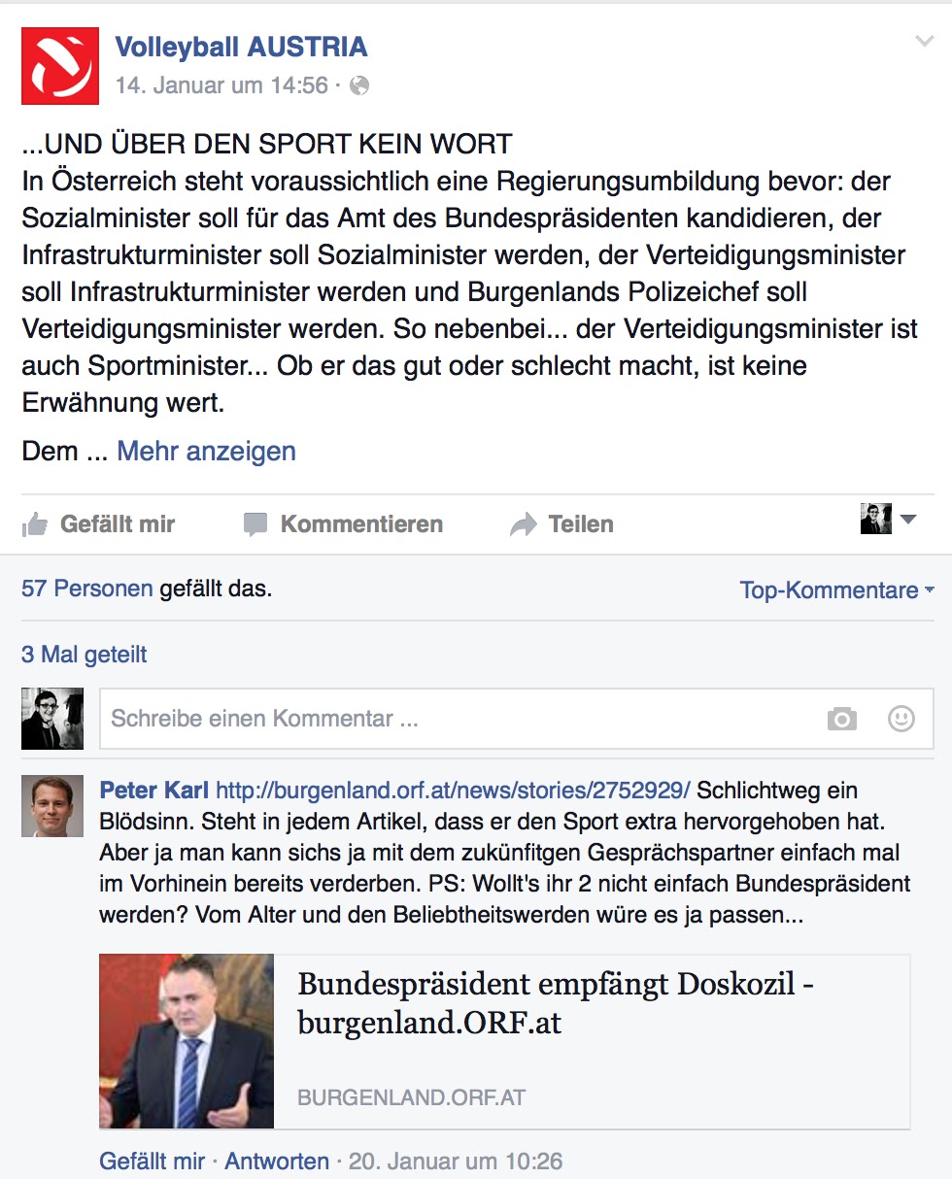Attach a photo via the camera icon
Screen dimensions: 952x1179
[x=842, y=719]
